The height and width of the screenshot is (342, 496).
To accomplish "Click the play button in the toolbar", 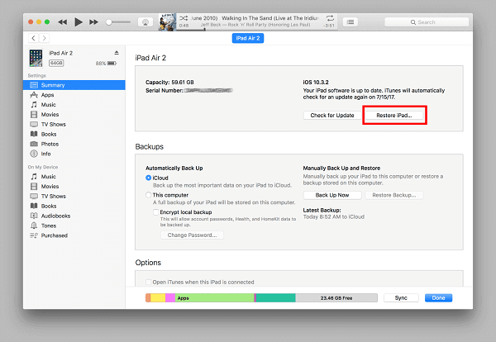I will [x=79, y=21].
